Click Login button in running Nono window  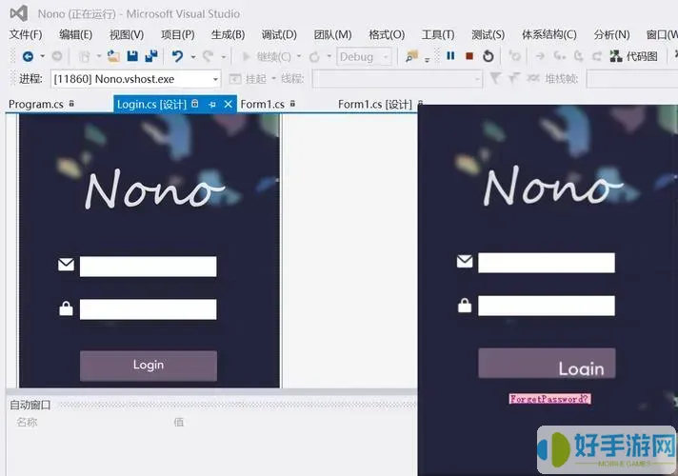(x=547, y=363)
